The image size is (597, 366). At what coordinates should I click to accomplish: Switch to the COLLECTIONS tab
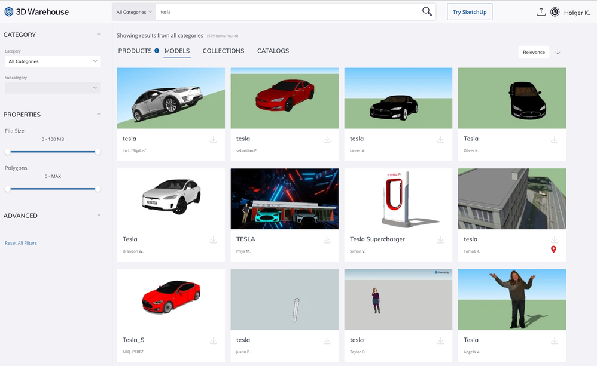click(x=224, y=51)
